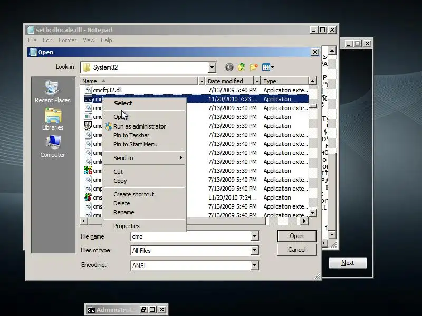Click the cmd application icon in highlighted row

[88, 99]
